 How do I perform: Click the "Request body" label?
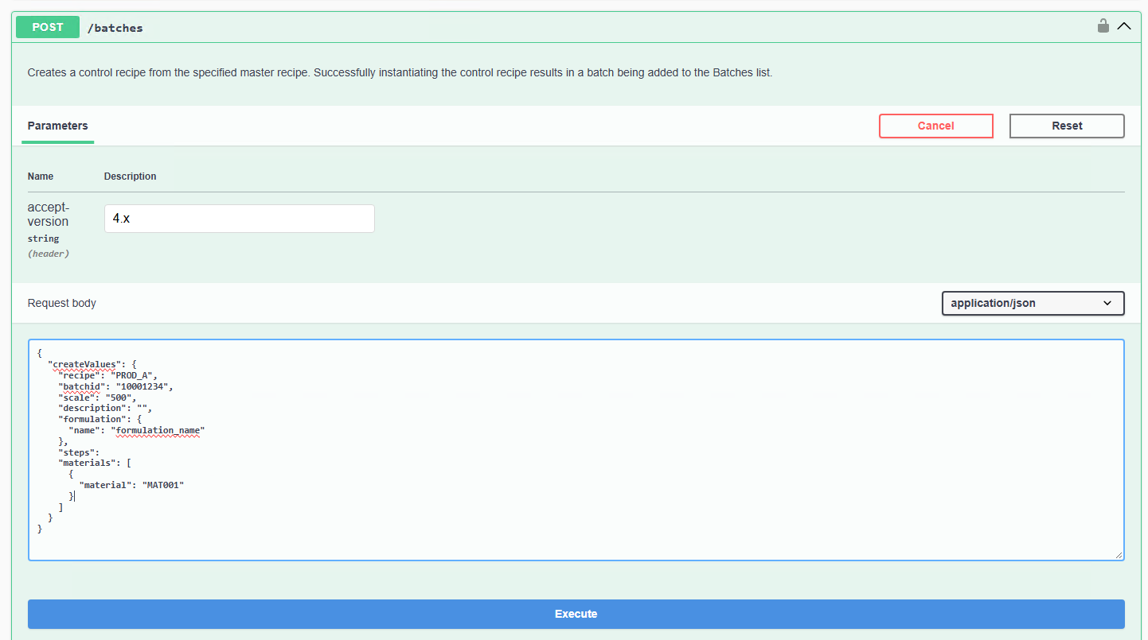pyautogui.click(x=61, y=303)
